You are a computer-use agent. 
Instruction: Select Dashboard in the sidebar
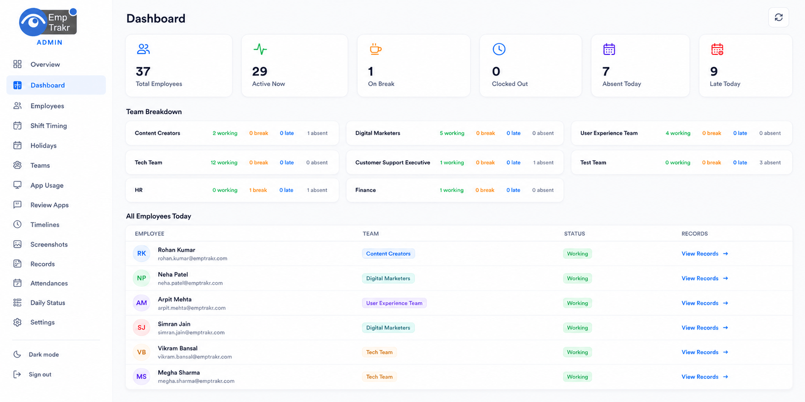point(56,85)
